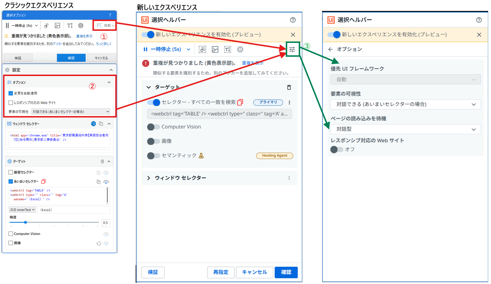The image size is (491, 284).
Task: Toggle 変更を自動適用 checkbox
Action: click(11, 93)
